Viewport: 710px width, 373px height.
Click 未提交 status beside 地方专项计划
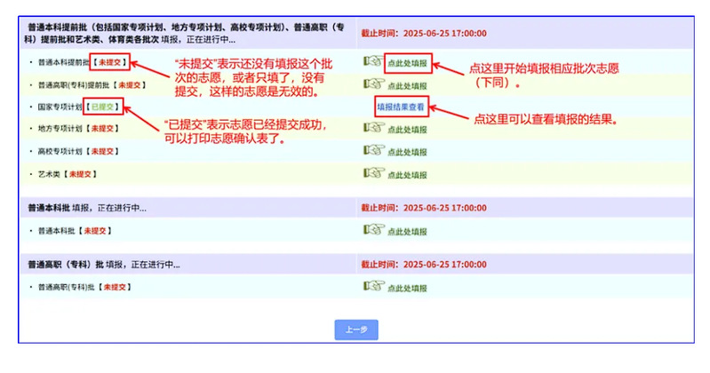(x=100, y=129)
